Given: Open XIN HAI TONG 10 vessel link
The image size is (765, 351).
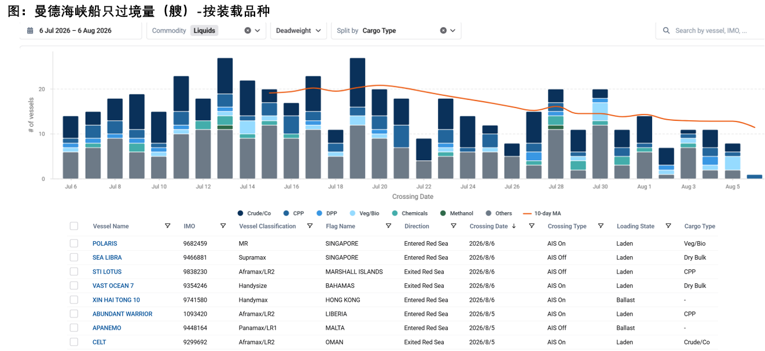Looking at the screenshot, I should pos(116,300).
